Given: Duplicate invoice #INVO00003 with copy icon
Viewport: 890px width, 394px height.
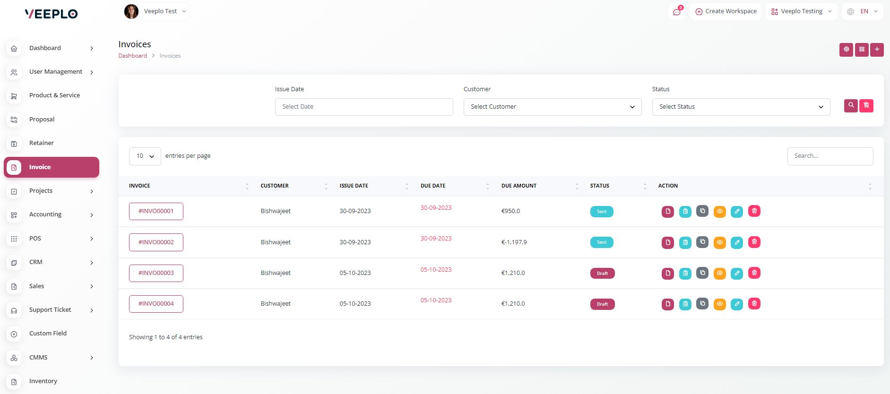Looking at the screenshot, I should click(x=702, y=273).
